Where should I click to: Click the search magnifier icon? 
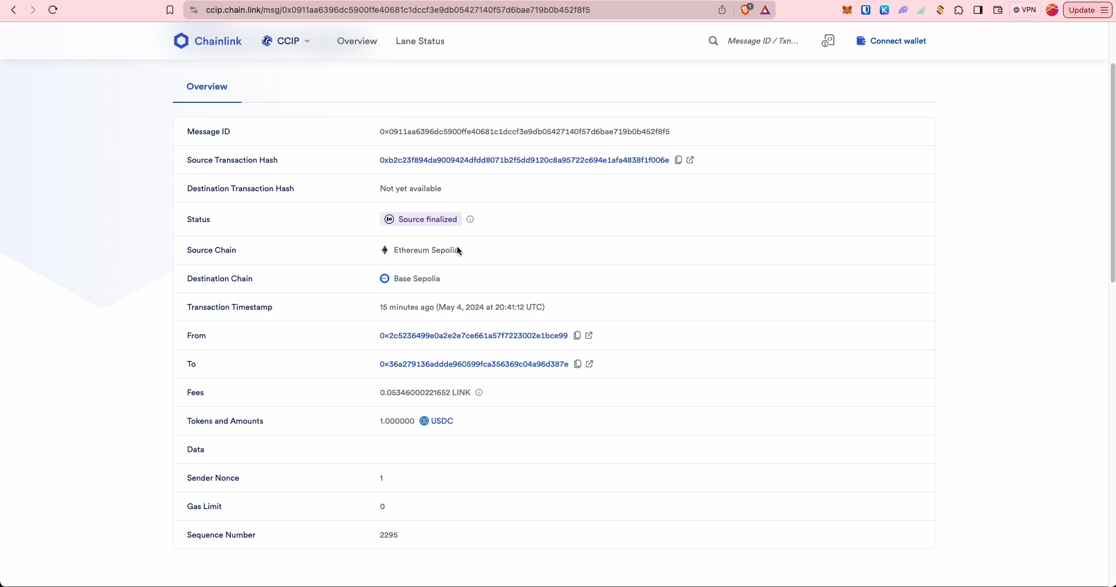pos(713,41)
